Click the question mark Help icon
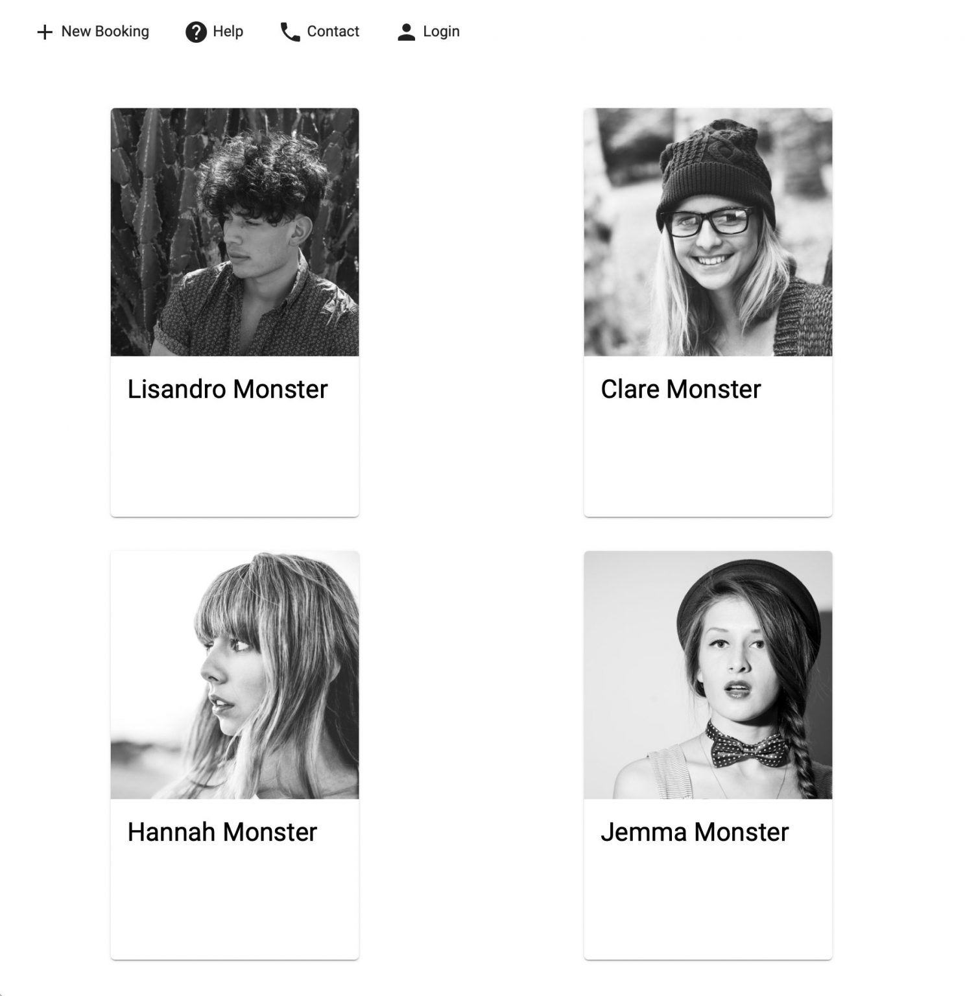Viewport: 965px width, 996px height. point(196,32)
